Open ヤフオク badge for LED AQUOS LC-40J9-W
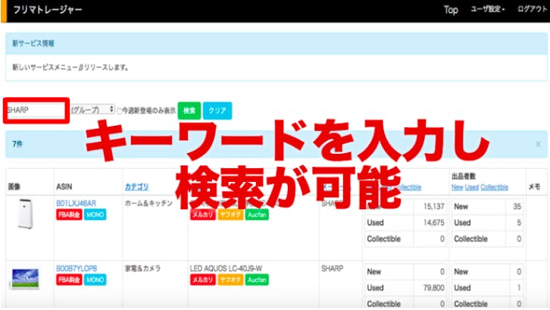 point(230,280)
